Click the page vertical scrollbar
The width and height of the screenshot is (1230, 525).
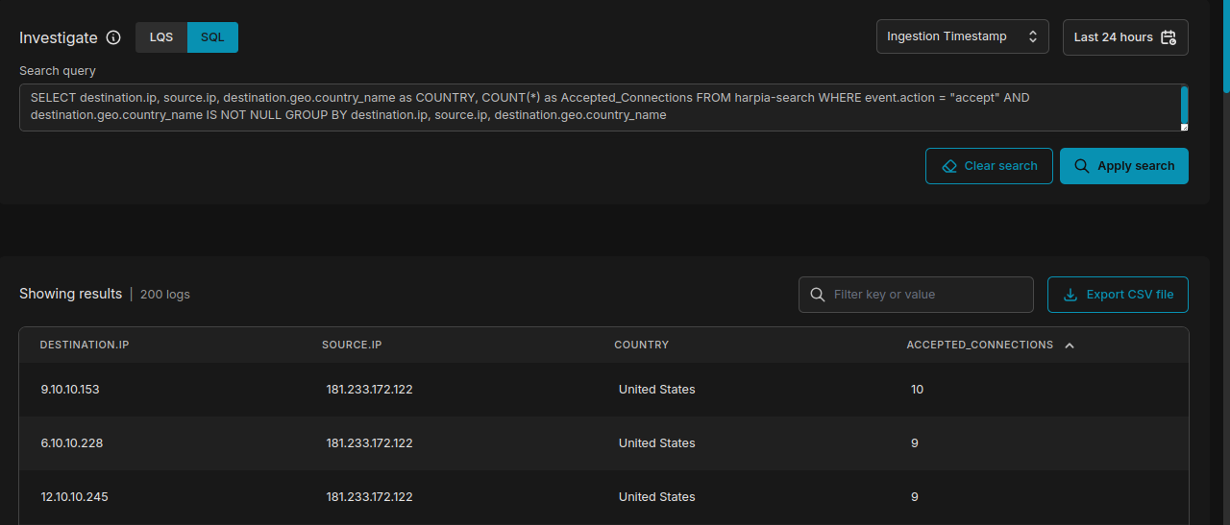point(1226,46)
